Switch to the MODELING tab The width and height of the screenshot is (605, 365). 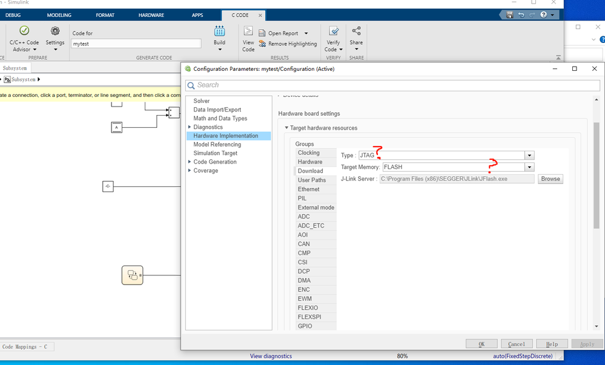coord(59,15)
